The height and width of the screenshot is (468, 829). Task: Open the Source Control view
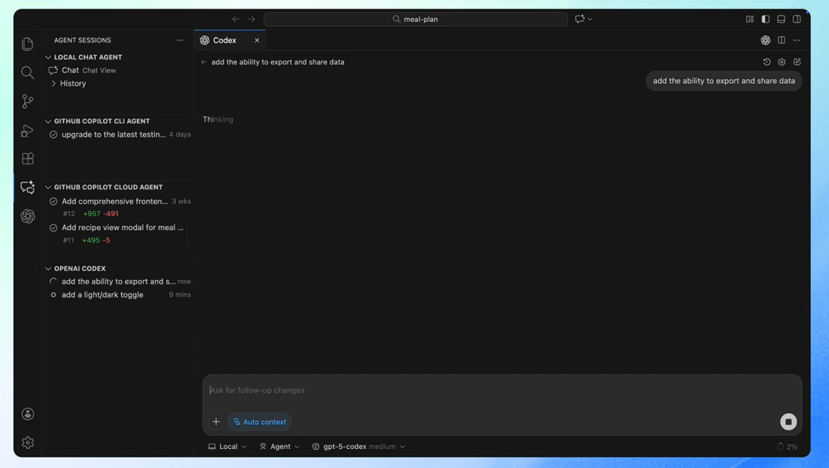(x=28, y=101)
